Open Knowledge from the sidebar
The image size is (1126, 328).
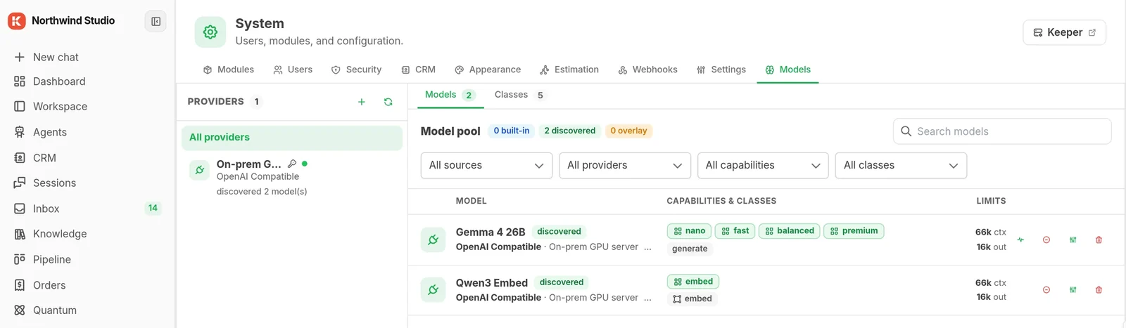[51, 234]
